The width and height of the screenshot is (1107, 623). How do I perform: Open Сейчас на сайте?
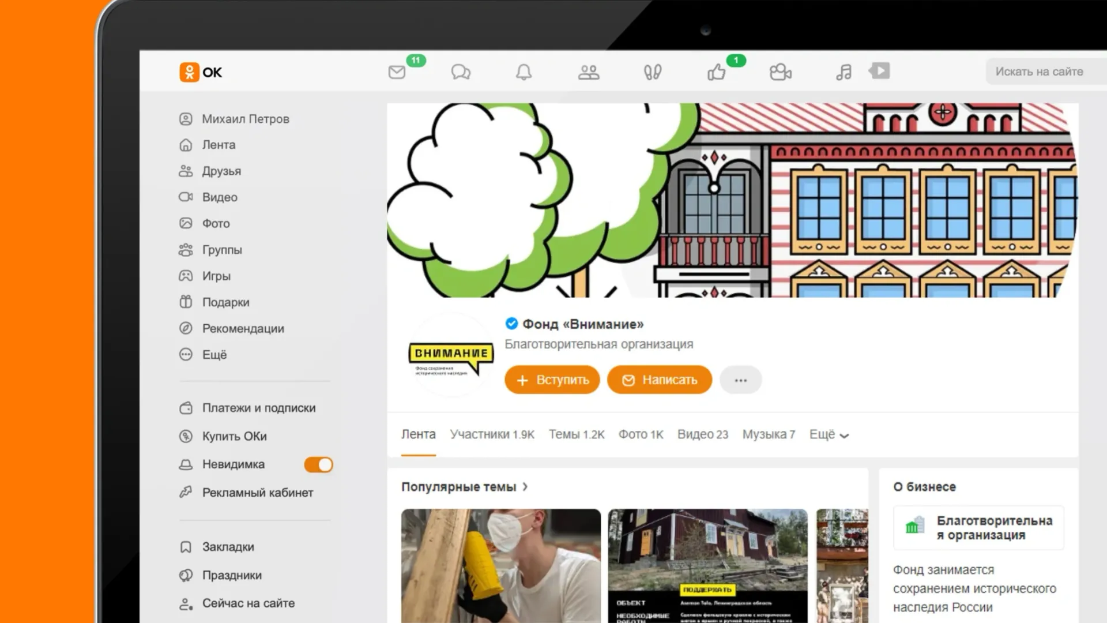point(237,603)
